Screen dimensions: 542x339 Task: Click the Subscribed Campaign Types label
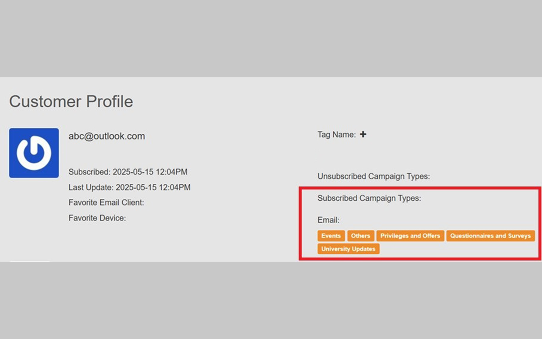point(369,198)
